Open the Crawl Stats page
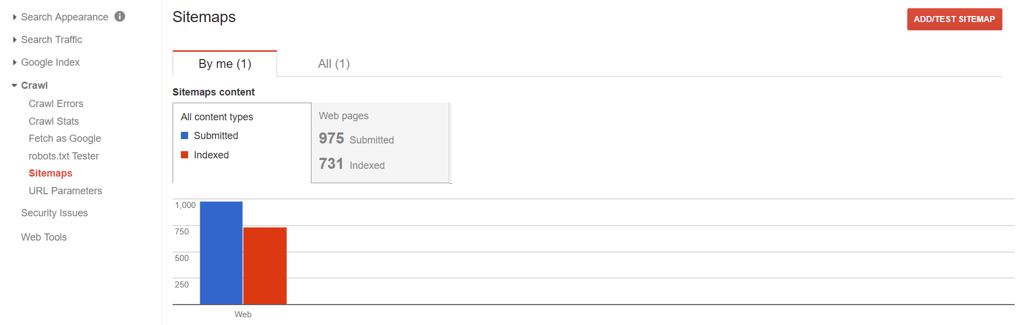Screen dimensions: 1019x325 [54, 121]
